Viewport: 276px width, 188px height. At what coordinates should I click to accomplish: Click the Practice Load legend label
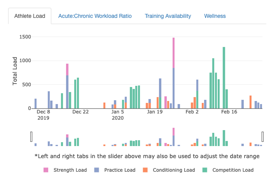pyautogui.click(x=120, y=170)
